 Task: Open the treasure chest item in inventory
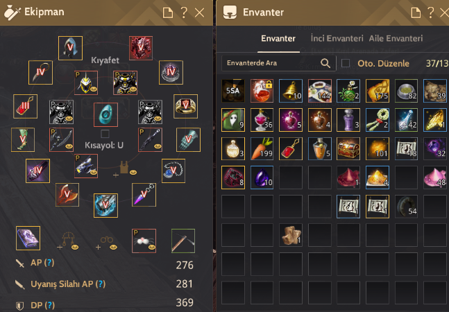click(x=348, y=148)
